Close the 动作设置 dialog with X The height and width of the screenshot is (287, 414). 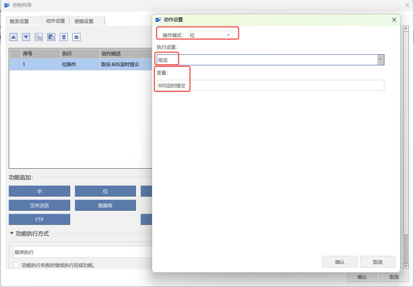pos(394,20)
